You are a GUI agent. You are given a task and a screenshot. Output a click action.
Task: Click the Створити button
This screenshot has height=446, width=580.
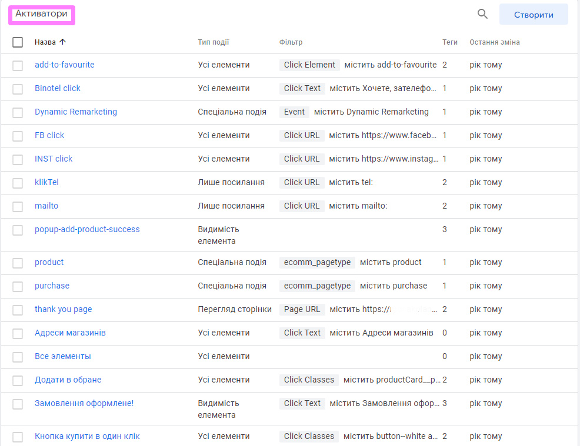[x=533, y=15]
